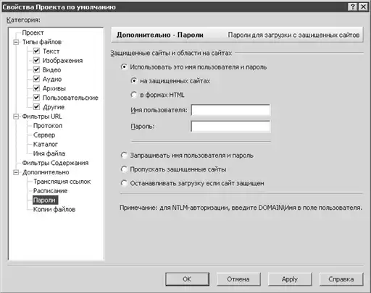The image size is (371, 293).
Task: Open Трансляция ссылок settings
Action: click(62, 182)
